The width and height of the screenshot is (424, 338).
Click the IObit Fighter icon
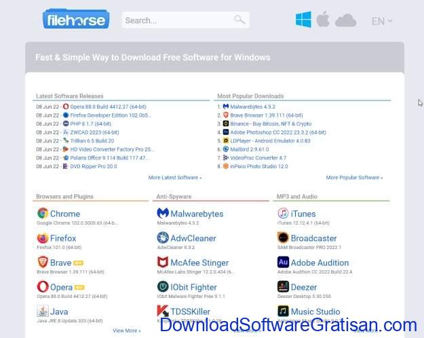[163, 286]
